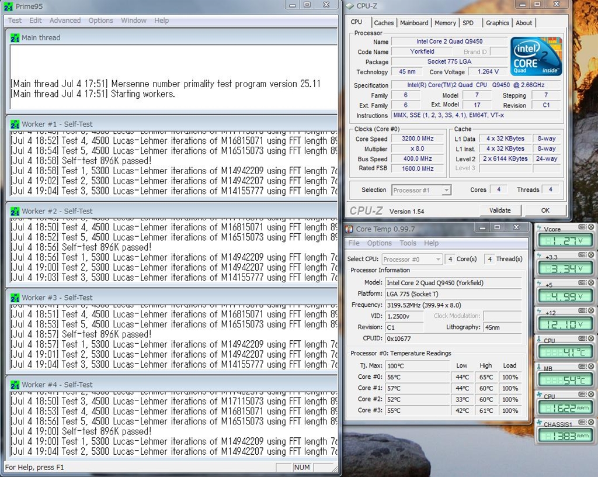This screenshot has width=598, height=477.
Task: Open Prime95's Help menu
Action: pyautogui.click(x=161, y=20)
